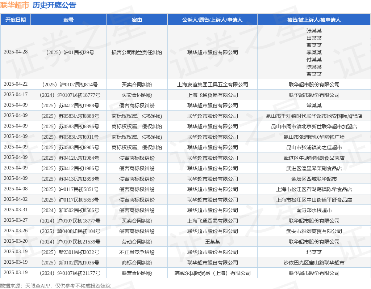Image resolution: width=371 pixels, height=289 pixels.
Task: Click date 2025-03-31
Action: click(x=16, y=210)
